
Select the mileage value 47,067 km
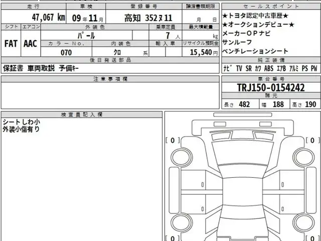[x=49, y=18]
